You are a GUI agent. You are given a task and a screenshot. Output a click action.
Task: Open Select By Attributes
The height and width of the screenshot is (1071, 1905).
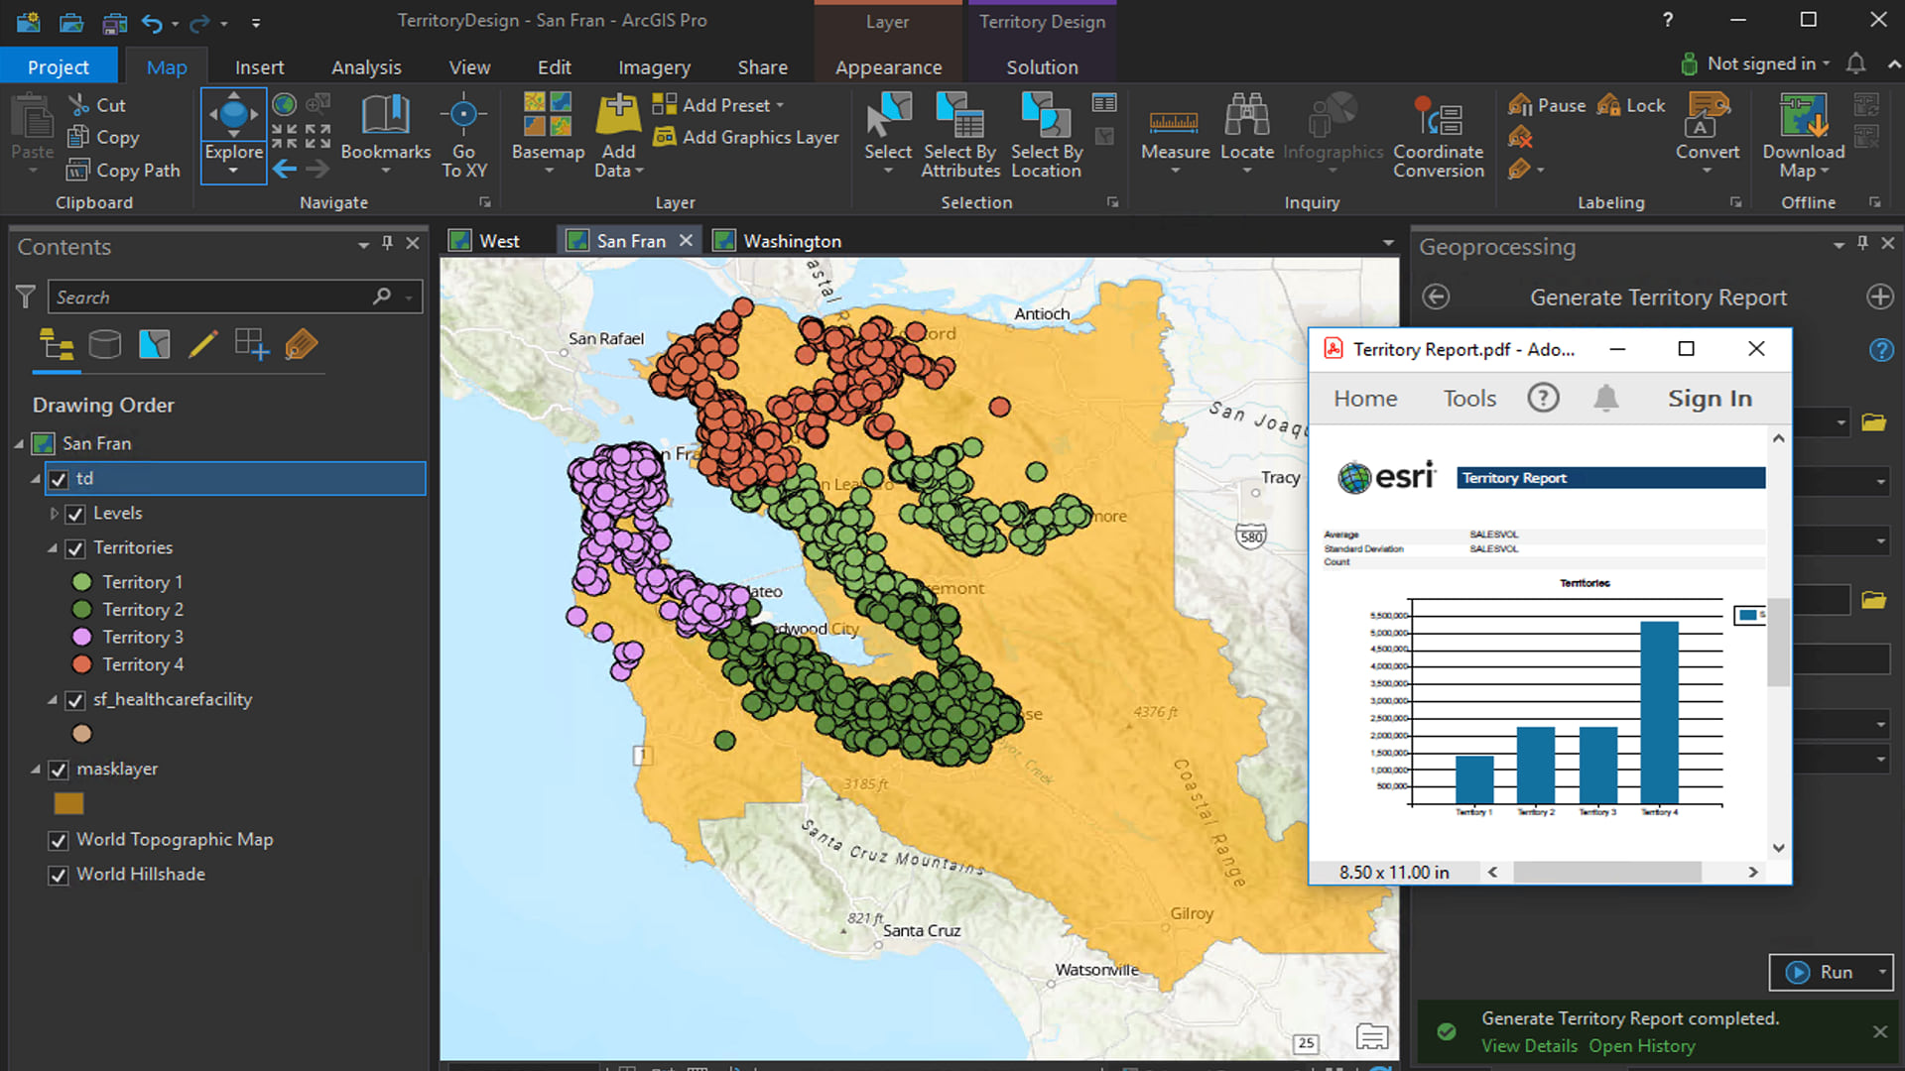[958, 136]
